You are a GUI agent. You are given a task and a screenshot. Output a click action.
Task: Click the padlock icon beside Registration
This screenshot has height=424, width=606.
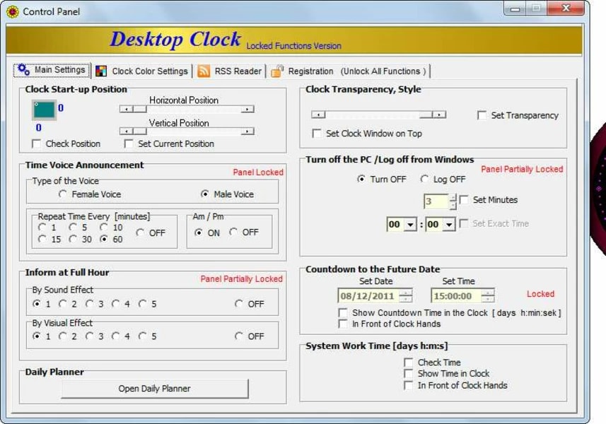pos(277,71)
